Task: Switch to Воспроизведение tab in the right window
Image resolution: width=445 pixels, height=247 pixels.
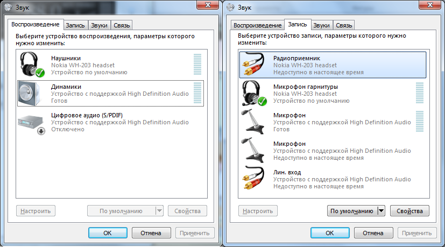Action: pos(257,25)
